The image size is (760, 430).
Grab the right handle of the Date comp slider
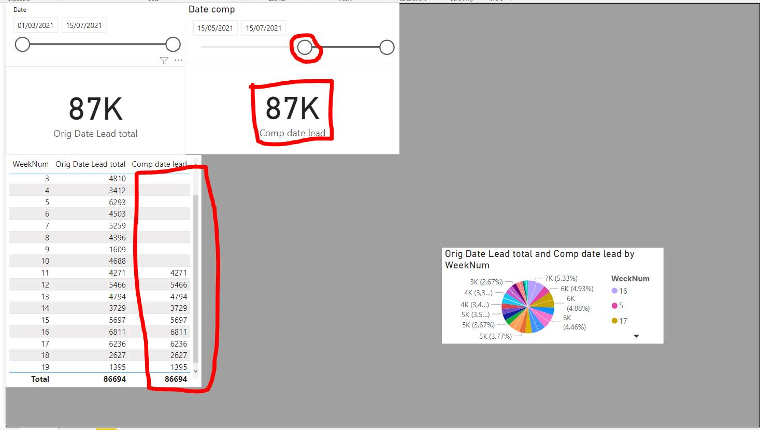point(387,47)
